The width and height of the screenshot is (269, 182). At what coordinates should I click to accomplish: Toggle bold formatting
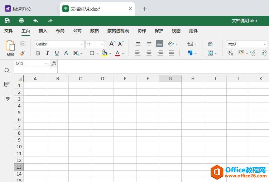point(38,53)
